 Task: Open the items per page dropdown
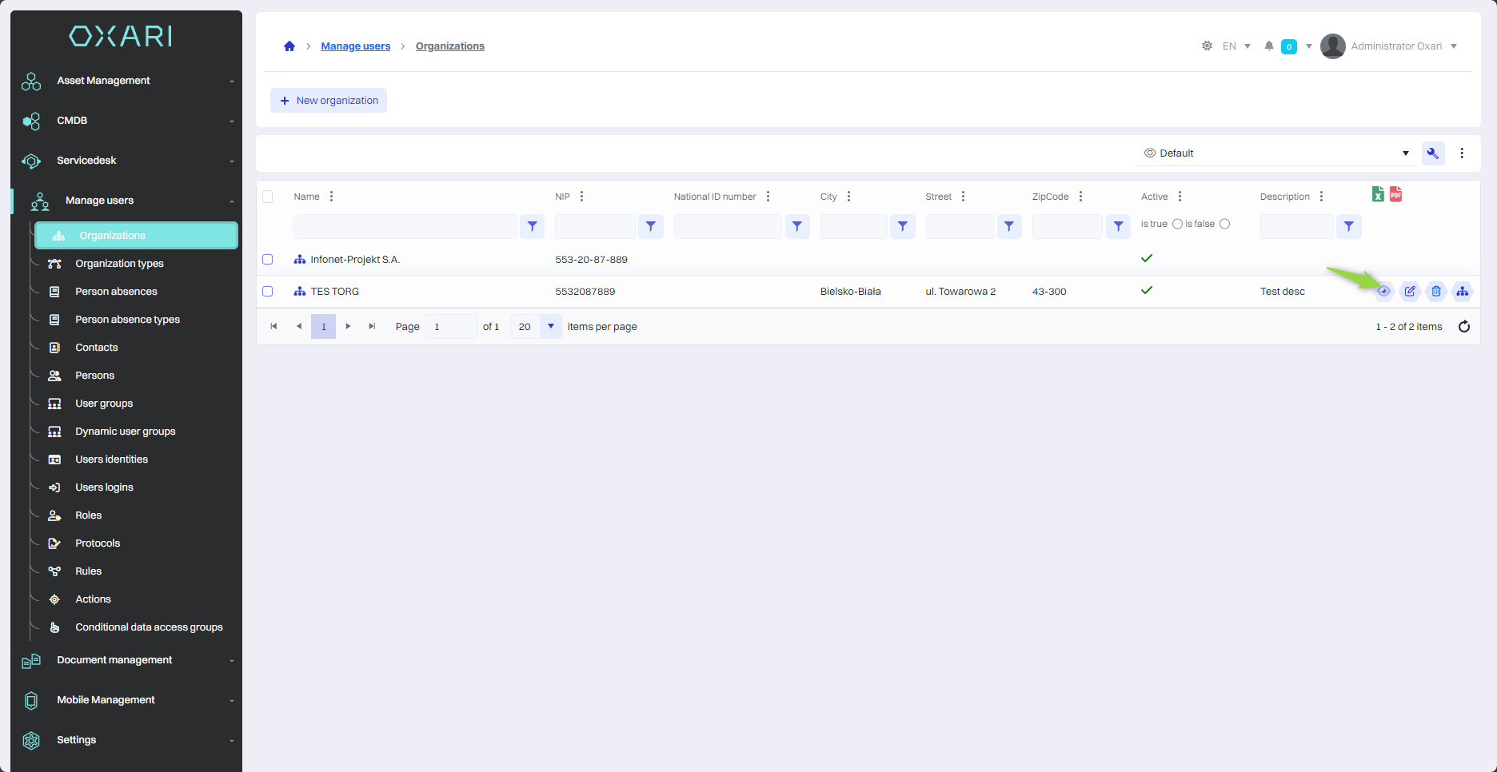[551, 327]
